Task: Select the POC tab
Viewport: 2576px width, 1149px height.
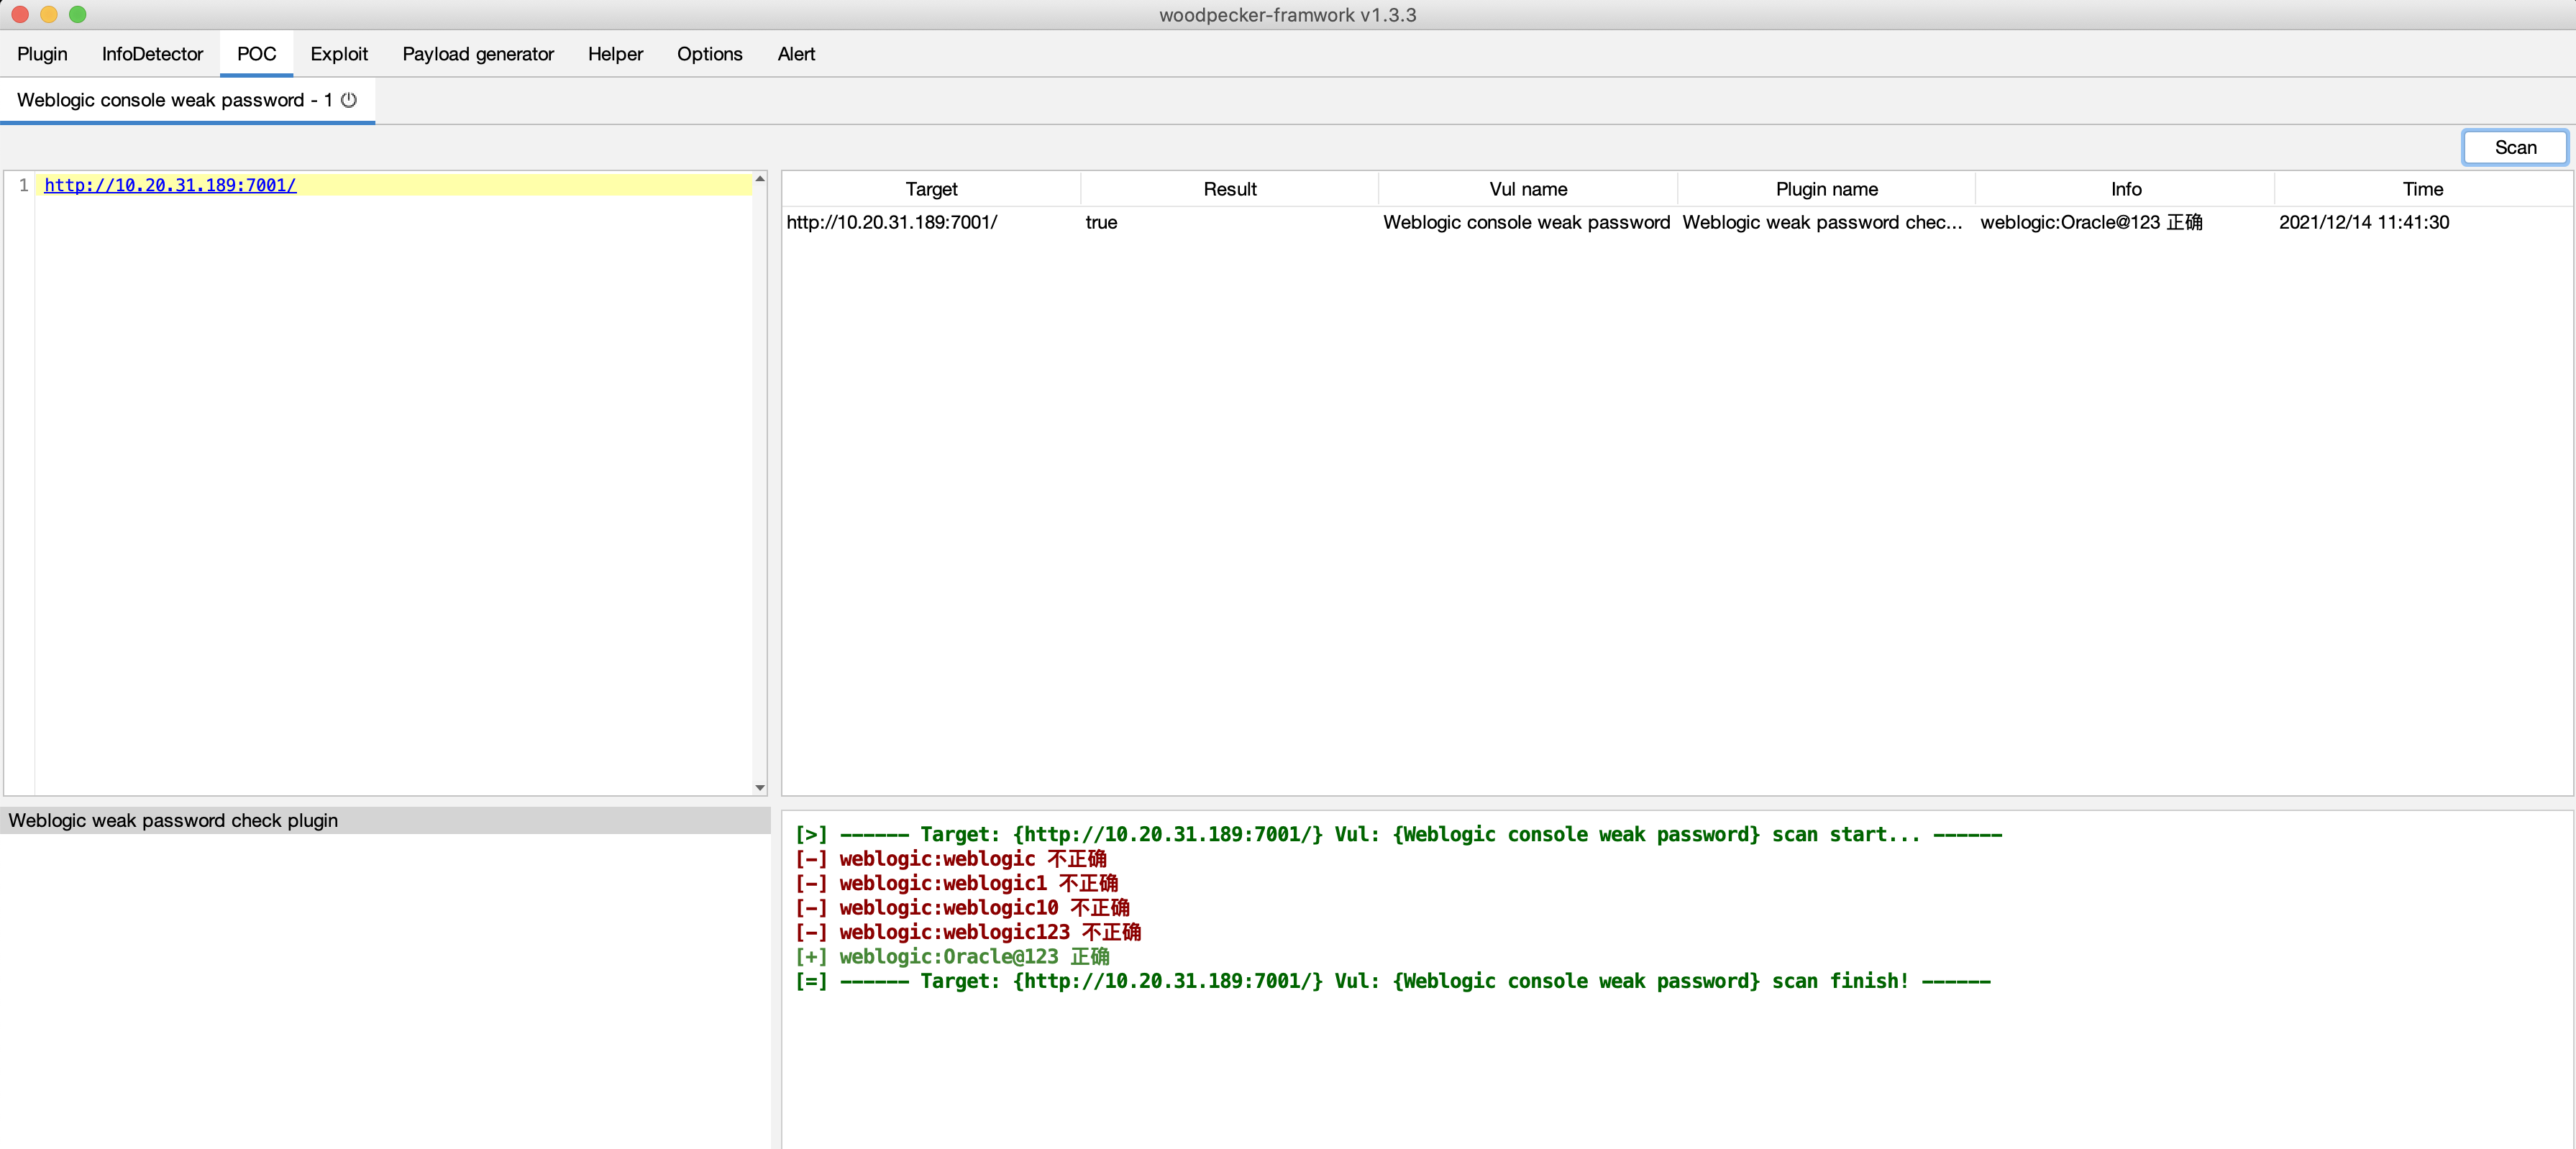Action: pos(256,54)
